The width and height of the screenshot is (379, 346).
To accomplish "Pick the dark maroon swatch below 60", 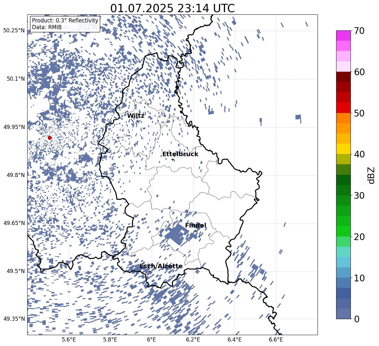I will tap(343, 77).
